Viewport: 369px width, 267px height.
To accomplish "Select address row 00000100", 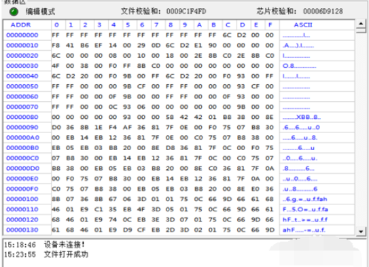I will pos(22,199).
